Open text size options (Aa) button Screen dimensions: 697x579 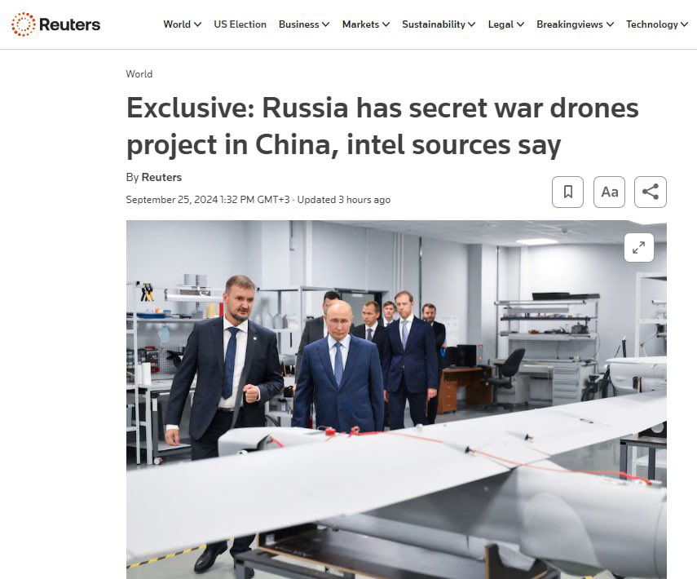[609, 192]
